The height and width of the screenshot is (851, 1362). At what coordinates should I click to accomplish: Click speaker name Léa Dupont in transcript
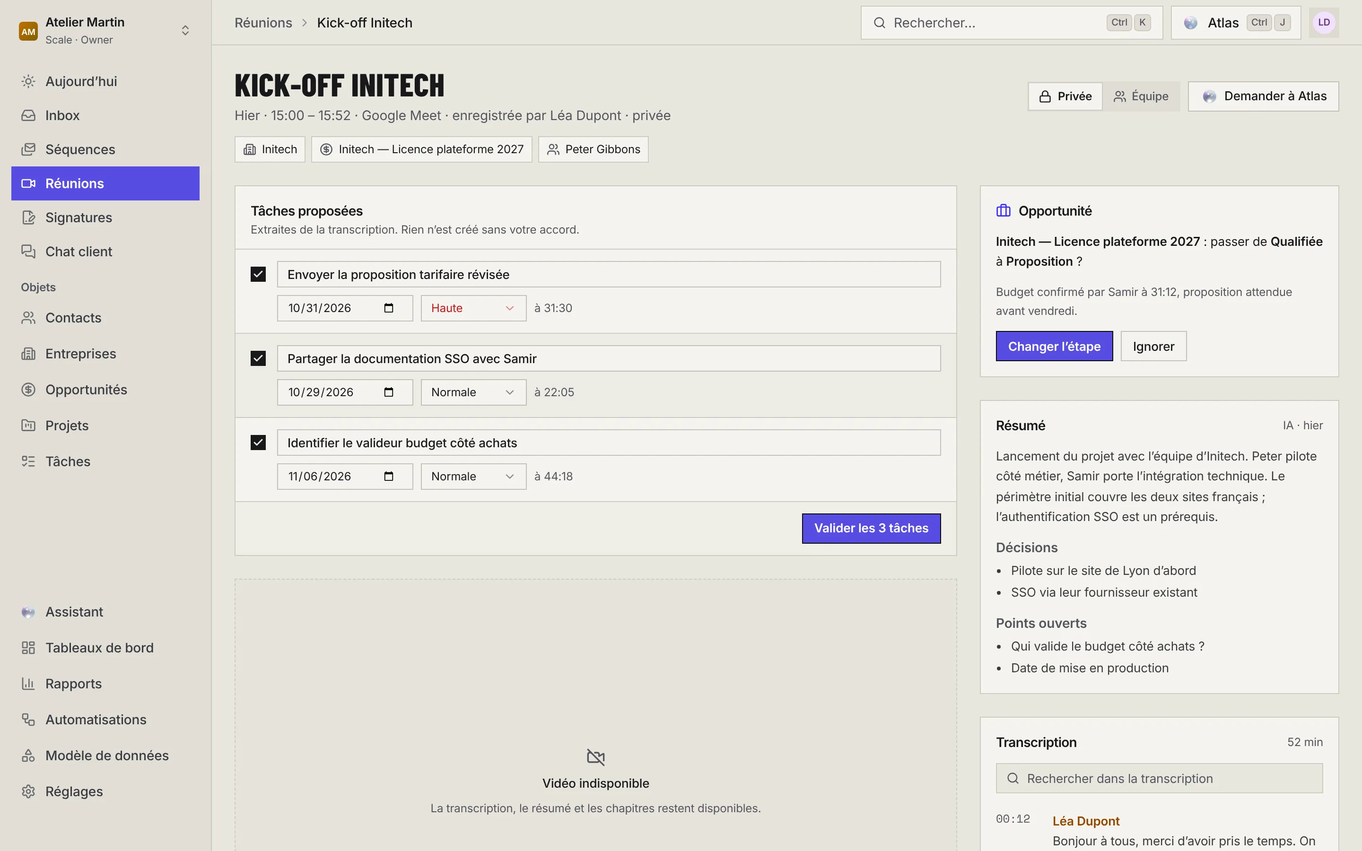1086,821
